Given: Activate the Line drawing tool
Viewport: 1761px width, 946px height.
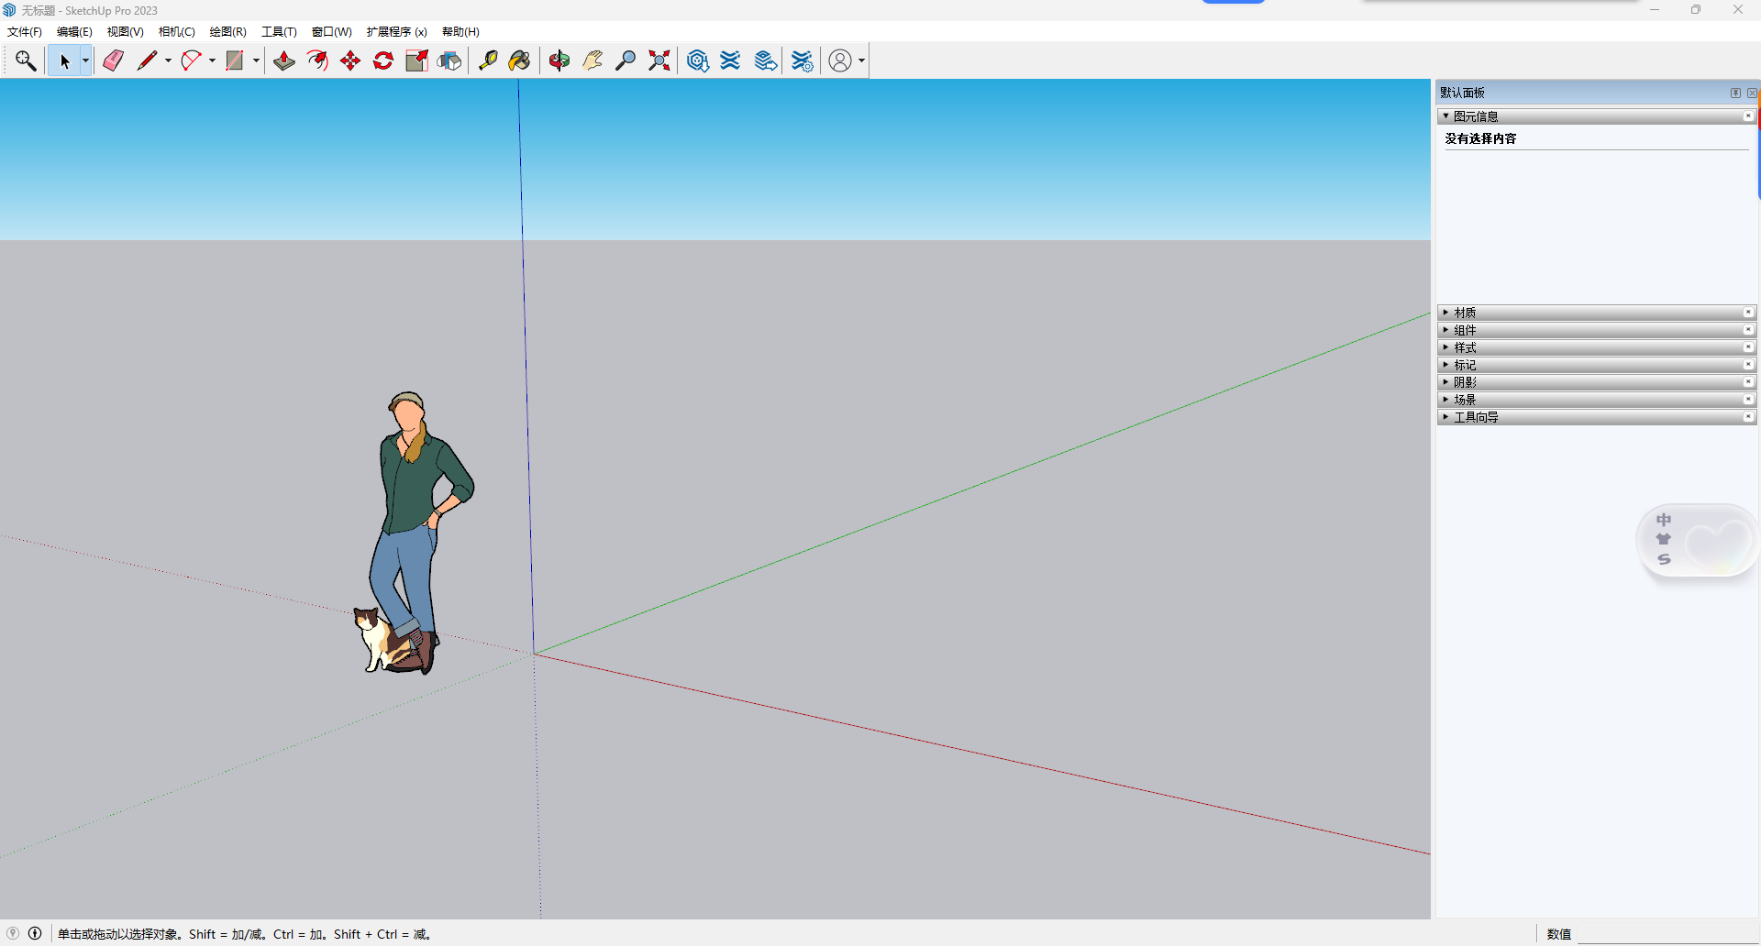Looking at the screenshot, I should [x=148, y=60].
